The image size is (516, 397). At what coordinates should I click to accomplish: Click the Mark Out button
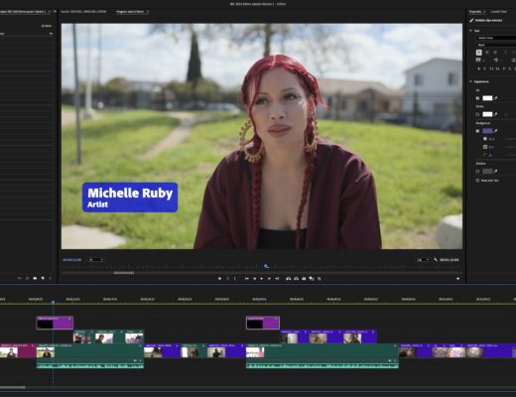coord(235,279)
